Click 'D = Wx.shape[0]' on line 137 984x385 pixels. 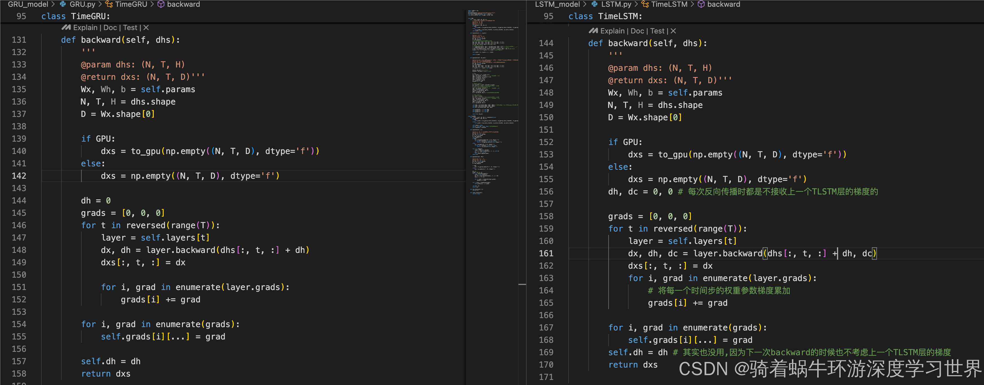118,114
